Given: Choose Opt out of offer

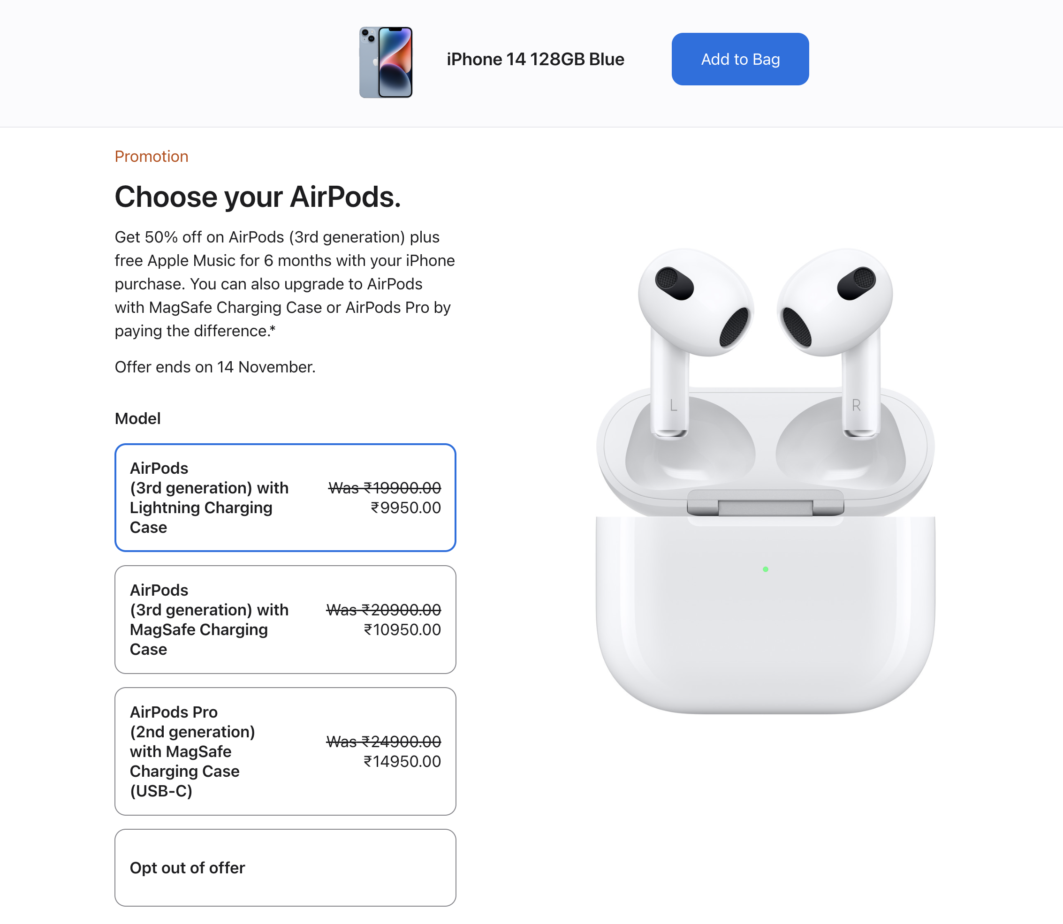Looking at the screenshot, I should pyautogui.click(x=285, y=868).
